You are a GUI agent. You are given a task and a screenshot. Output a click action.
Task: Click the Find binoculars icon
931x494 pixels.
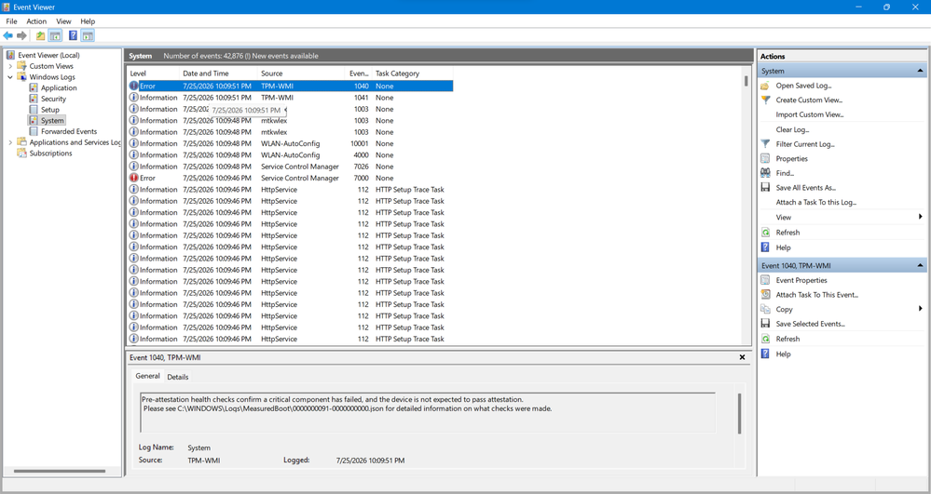click(x=765, y=173)
